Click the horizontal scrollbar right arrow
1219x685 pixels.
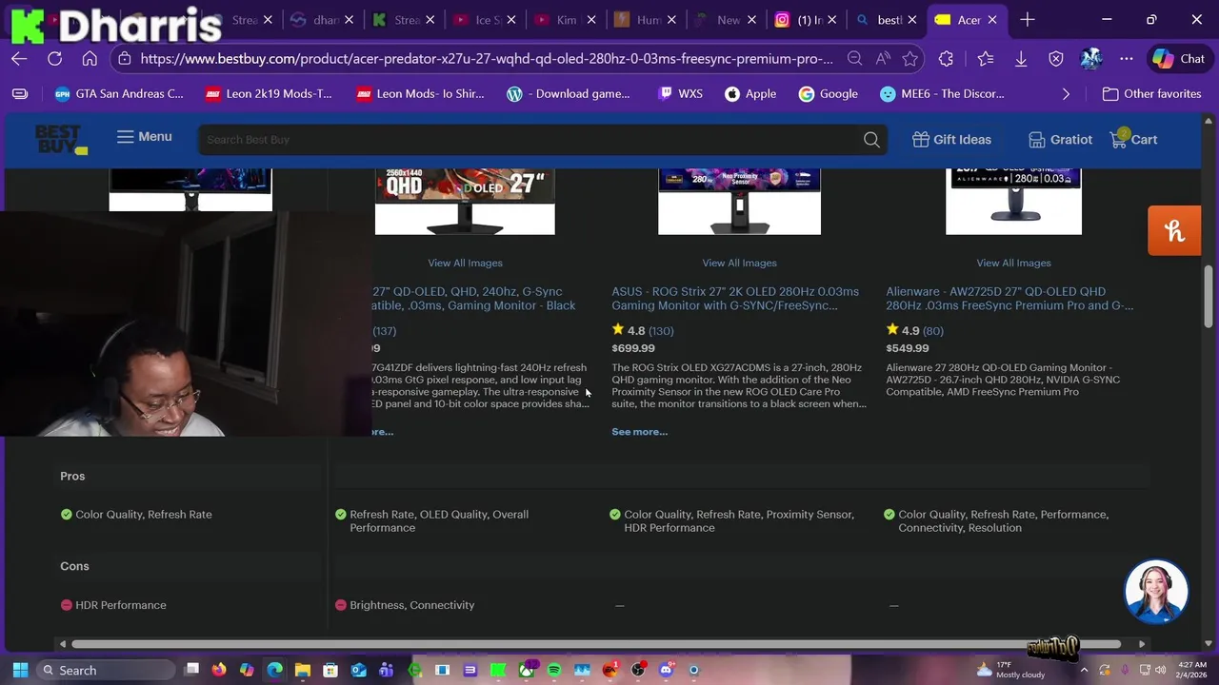click(1142, 644)
